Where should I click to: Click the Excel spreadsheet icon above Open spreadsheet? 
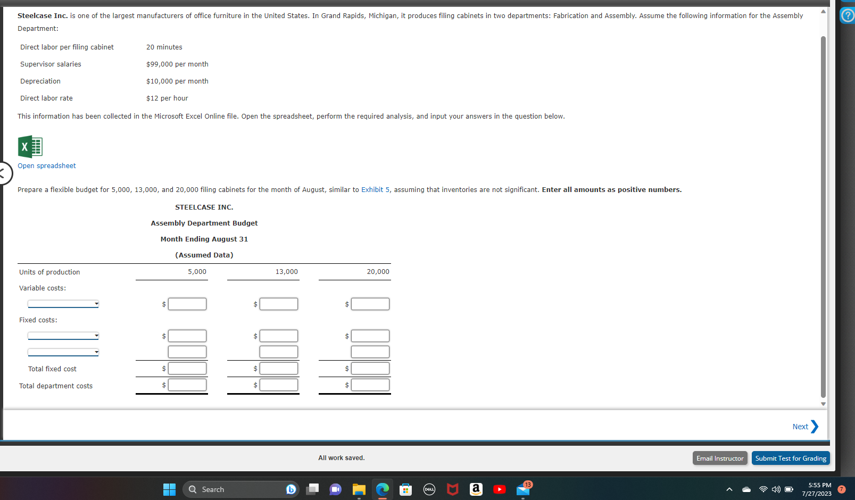29,146
